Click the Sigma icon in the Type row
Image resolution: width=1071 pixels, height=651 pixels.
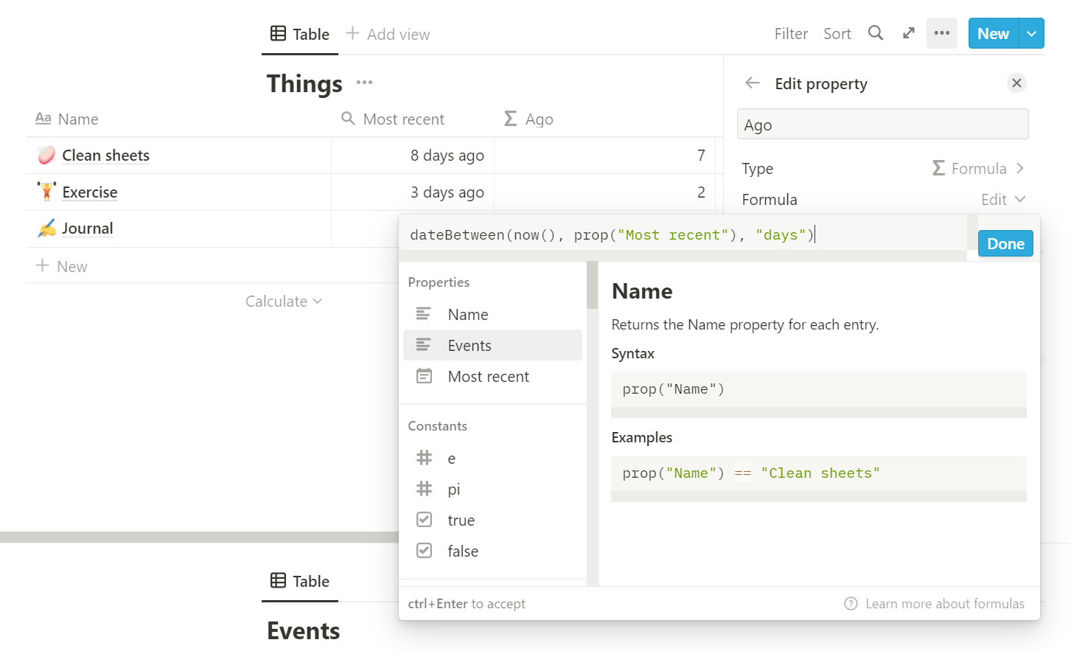pyautogui.click(x=938, y=169)
